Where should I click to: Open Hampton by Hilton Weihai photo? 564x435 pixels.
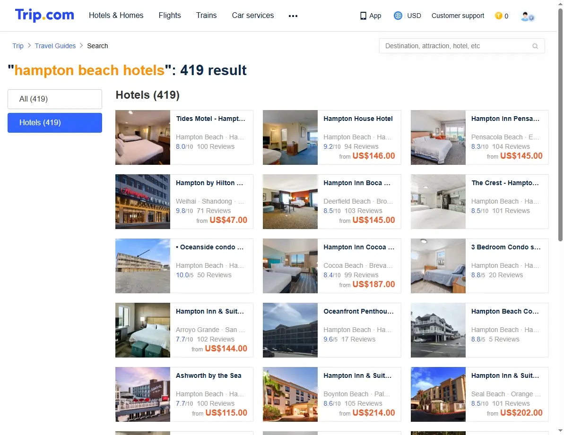[143, 202]
